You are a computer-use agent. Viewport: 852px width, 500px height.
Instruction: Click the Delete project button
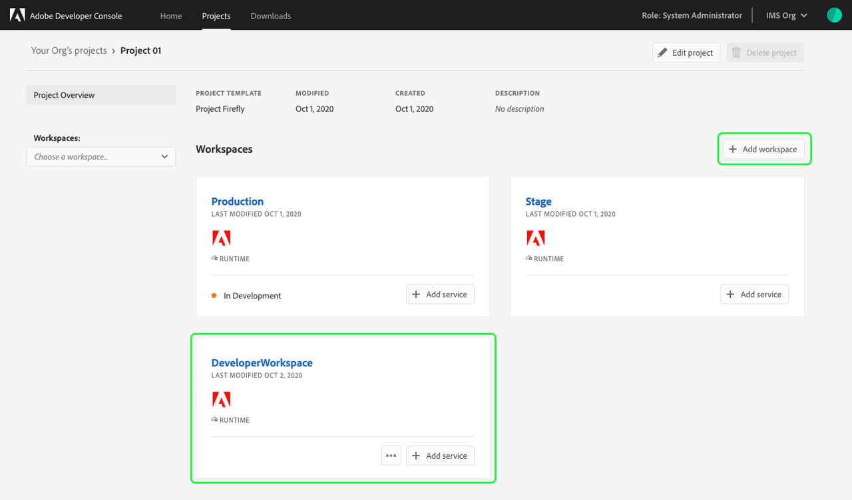pyautogui.click(x=765, y=53)
